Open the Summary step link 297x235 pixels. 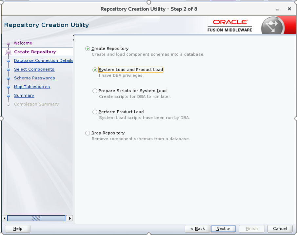pyautogui.click(x=24, y=96)
